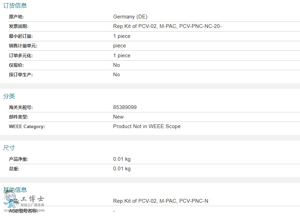Viewport: 300px width, 217px height.
Task: Click the 仅报价 No value
Action: [116, 65]
